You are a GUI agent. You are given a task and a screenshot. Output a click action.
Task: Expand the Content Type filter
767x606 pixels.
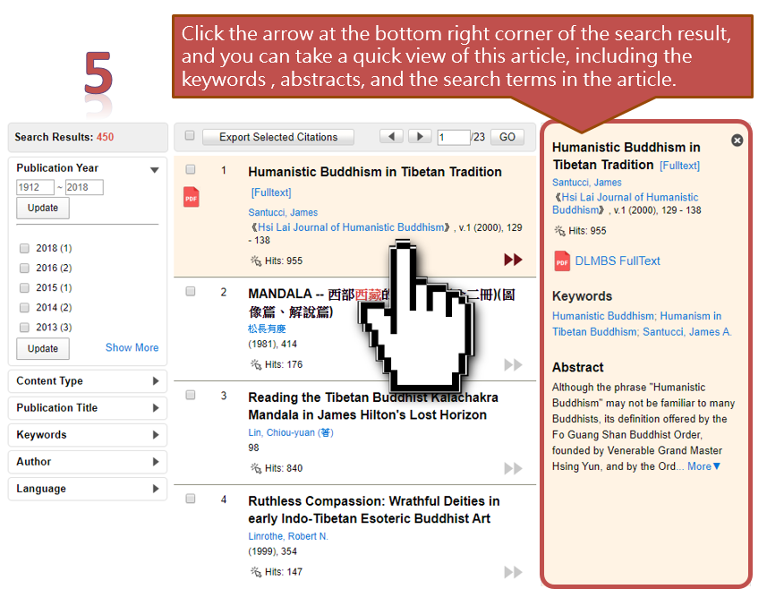coord(155,381)
